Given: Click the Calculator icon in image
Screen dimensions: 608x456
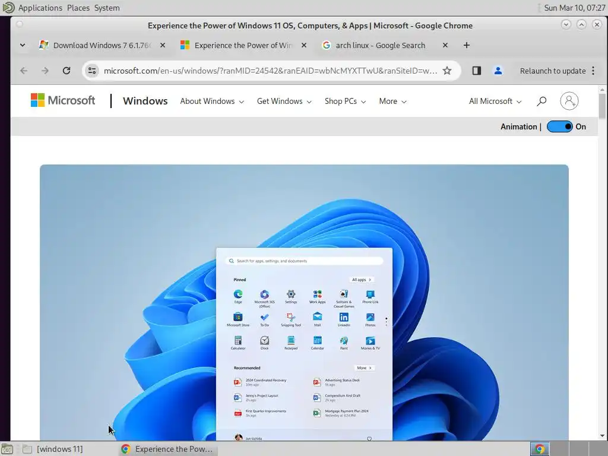Looking at the screenshot, I should point(238,340).
